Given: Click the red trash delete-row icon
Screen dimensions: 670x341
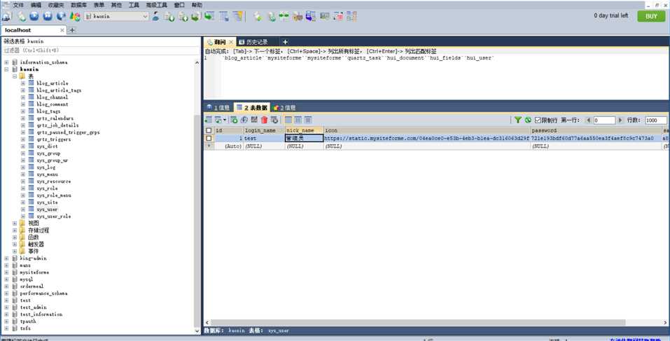Looking at the screenshot, I should [264, 120].
